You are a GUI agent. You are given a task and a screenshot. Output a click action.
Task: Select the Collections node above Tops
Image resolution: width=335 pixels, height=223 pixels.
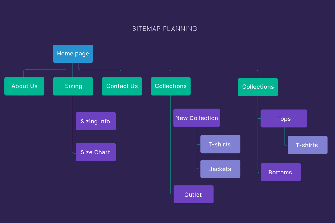coord(258,87)
